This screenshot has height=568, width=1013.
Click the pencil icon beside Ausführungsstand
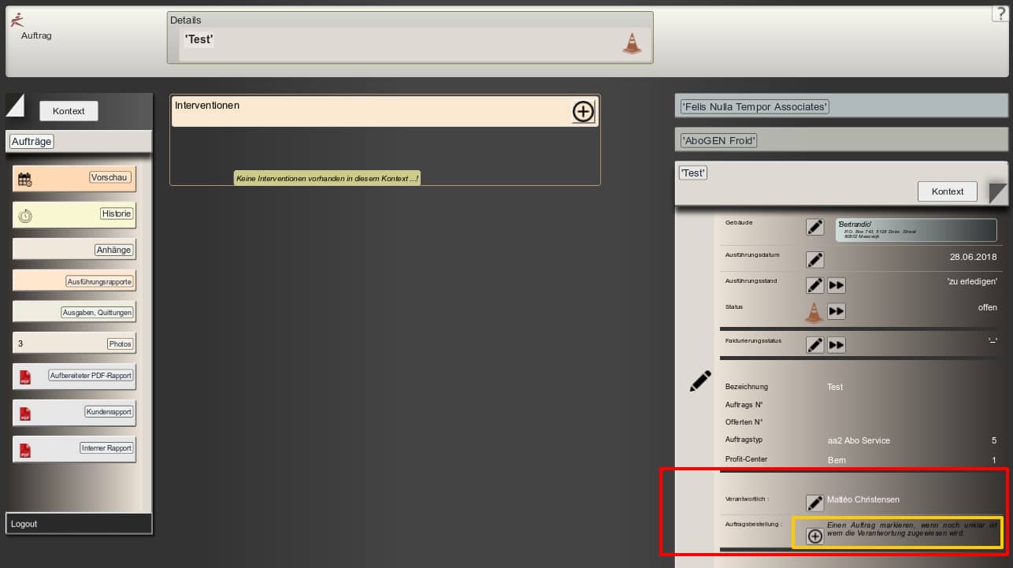[814, 285]
